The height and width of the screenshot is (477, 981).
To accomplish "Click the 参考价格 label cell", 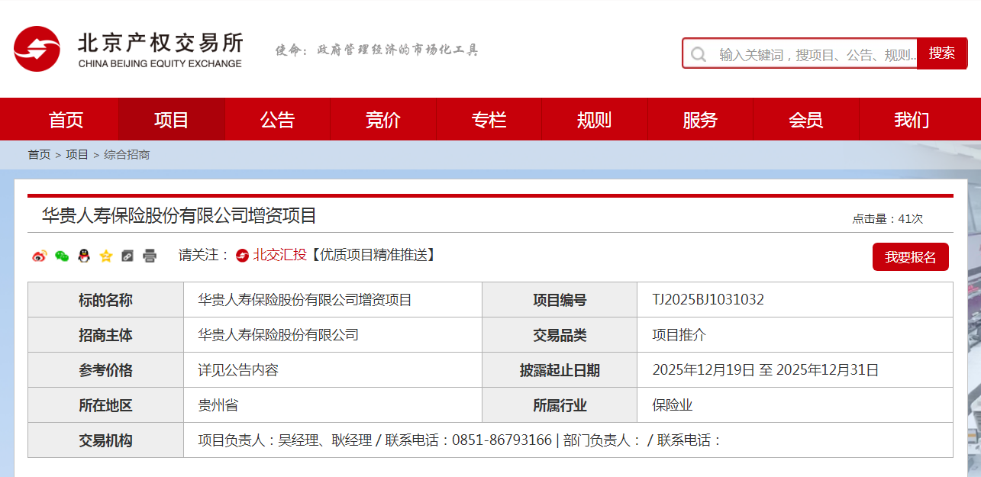I will coord(105,370).
